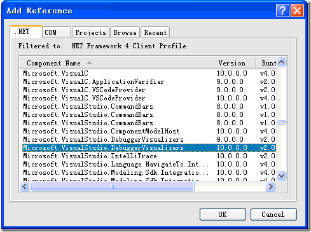Switch to the Projects tab

coord(90,32)
